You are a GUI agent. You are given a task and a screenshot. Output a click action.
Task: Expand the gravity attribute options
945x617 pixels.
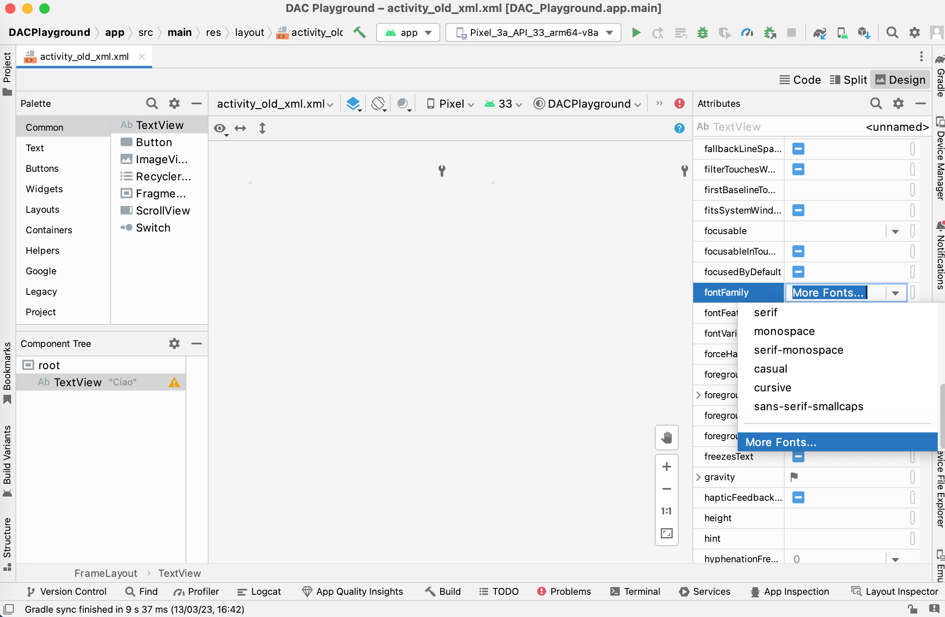pyautogui.click(x=701, y=476)
